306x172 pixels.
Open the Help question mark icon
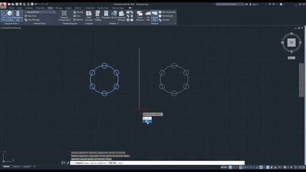(x=281, y=4)
